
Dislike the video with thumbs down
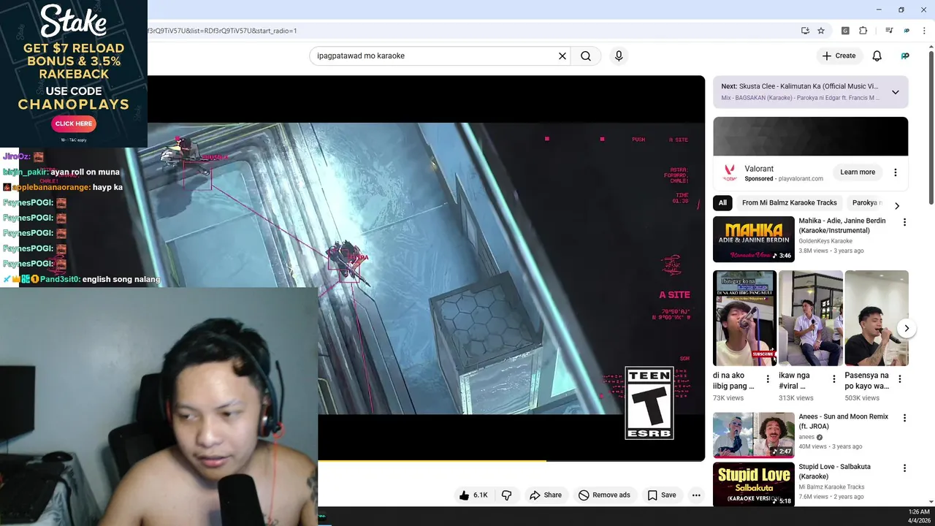point(506,495)
